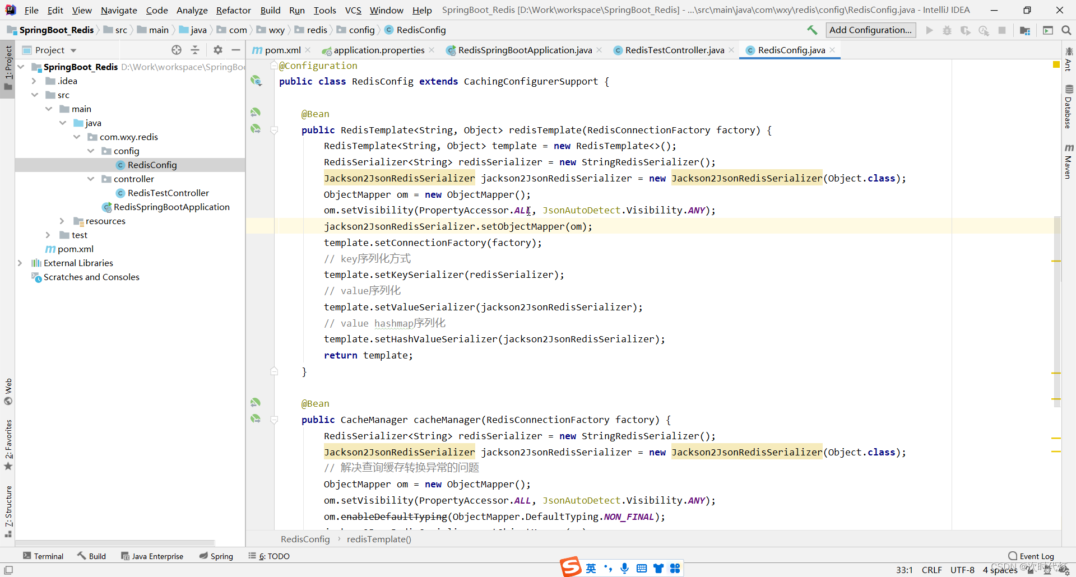This screenshot has width=1076, height=577.
Task: Open Search Everywhere magnifier icon
Action: click(1066, 31)
